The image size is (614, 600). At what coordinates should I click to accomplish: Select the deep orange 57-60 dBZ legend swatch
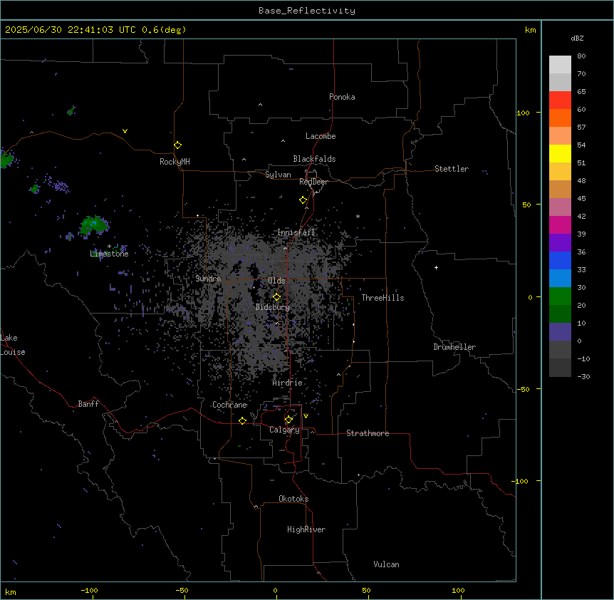[560, 118]
